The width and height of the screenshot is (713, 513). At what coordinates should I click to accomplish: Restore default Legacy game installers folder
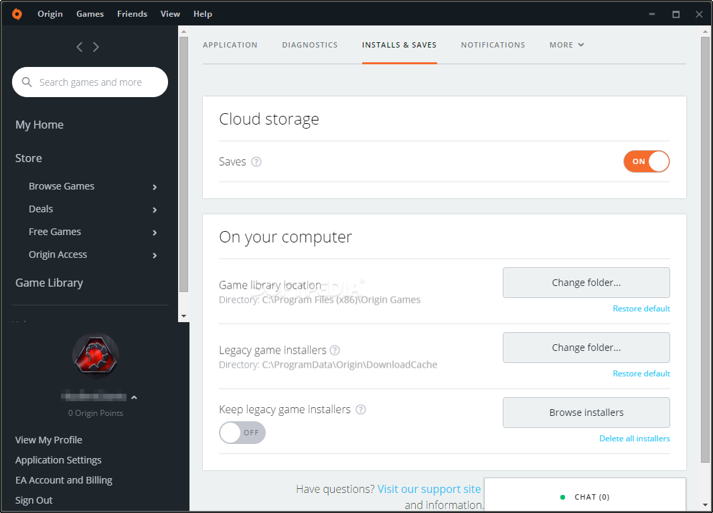(641, 374)
